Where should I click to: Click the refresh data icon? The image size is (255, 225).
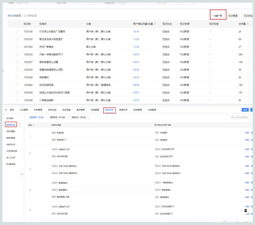pyautogui.click(x=25, y=16)
